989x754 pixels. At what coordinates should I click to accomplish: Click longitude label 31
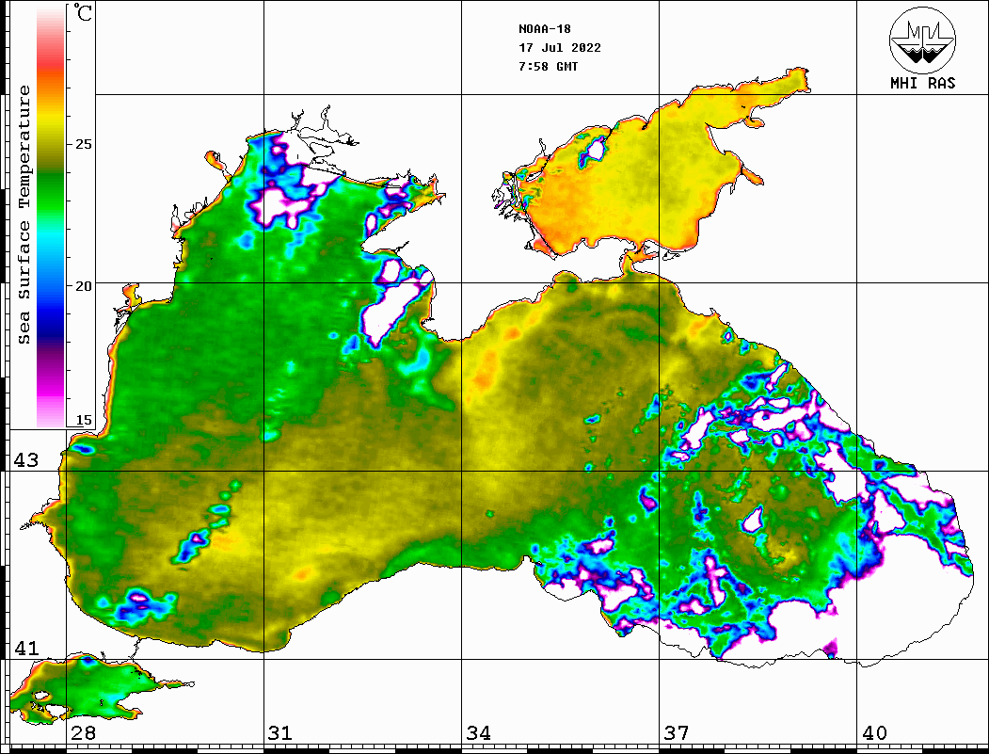pos(280,732)
